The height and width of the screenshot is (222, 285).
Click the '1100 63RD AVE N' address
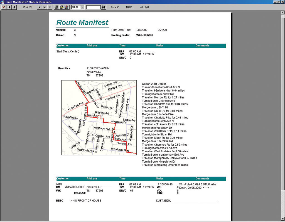tap(98, 68)
